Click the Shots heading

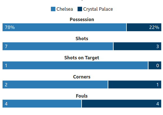(82, 39)
